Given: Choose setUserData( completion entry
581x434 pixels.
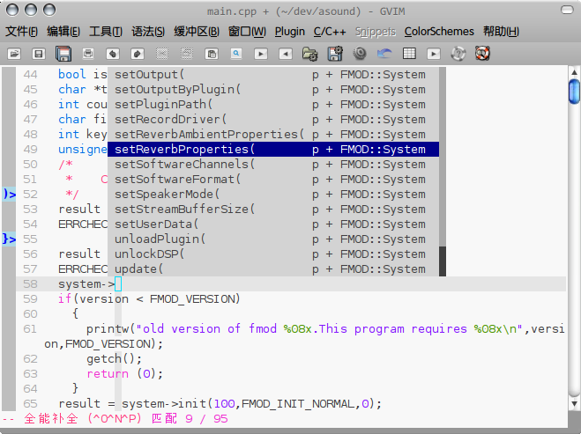Looking at the screenshot, I should click(273, 224).
